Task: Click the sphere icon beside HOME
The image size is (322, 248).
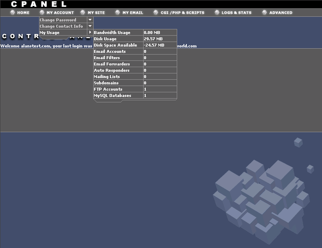Action: tap(13, 13)
